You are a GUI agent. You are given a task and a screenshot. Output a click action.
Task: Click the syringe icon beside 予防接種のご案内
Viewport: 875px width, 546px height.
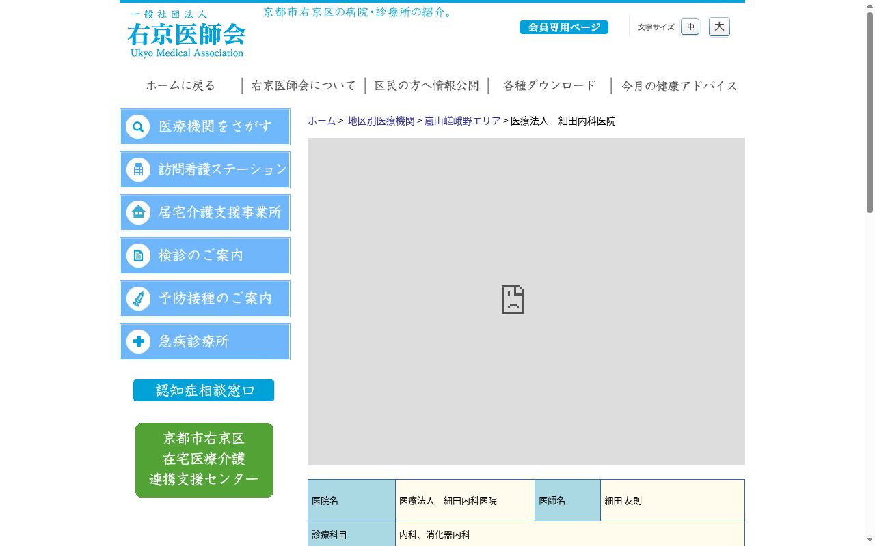click(x=138, y=298)
